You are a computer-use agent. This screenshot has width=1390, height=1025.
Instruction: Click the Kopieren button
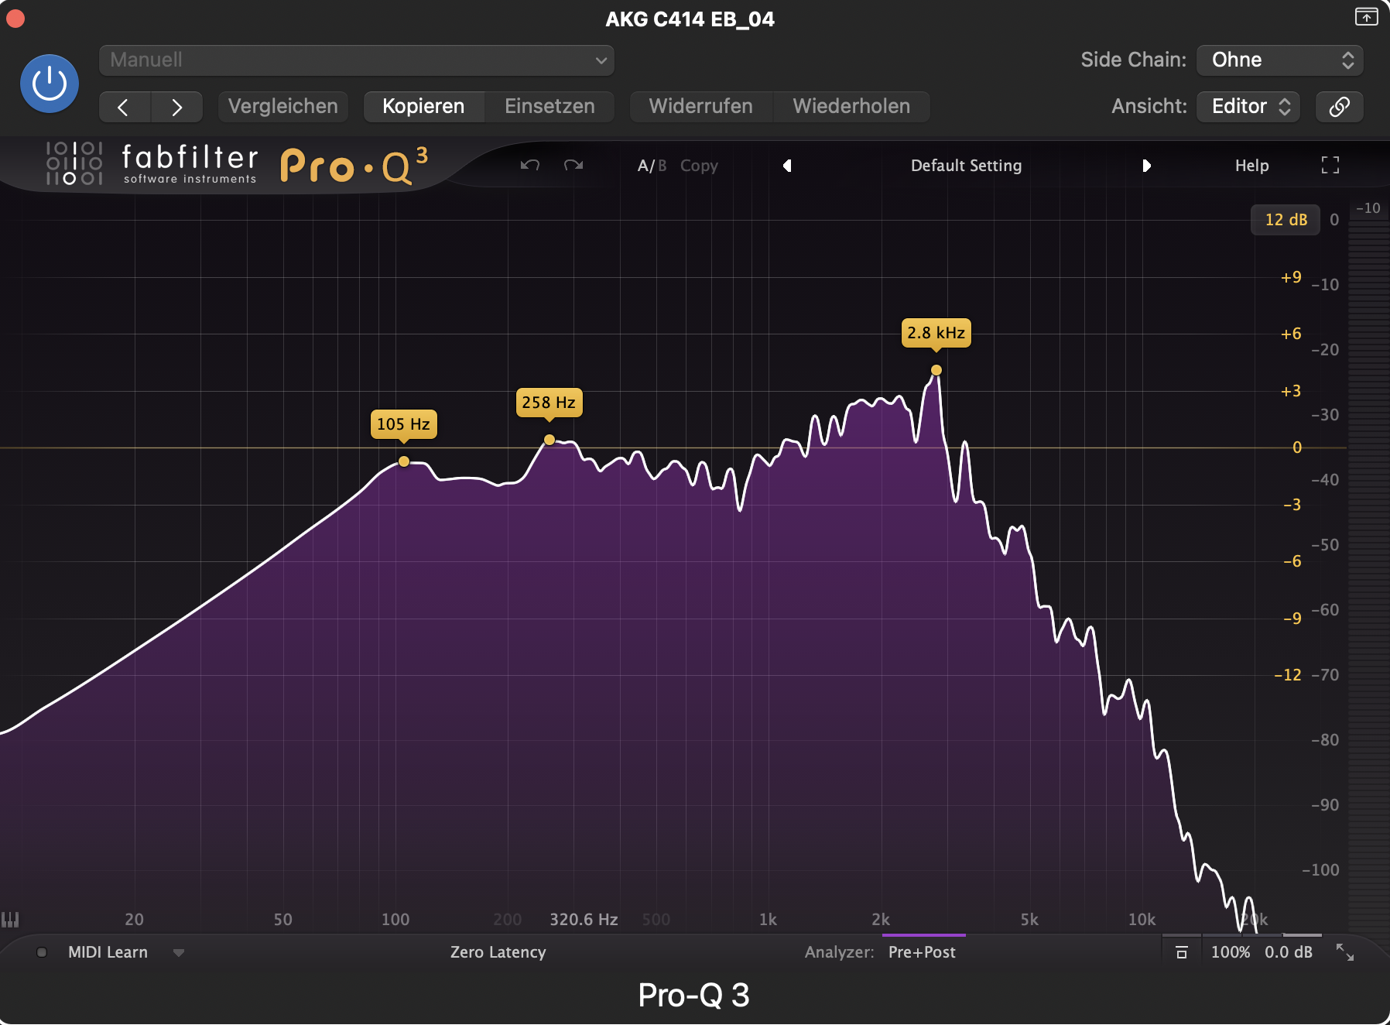click(x=423, y=107)
